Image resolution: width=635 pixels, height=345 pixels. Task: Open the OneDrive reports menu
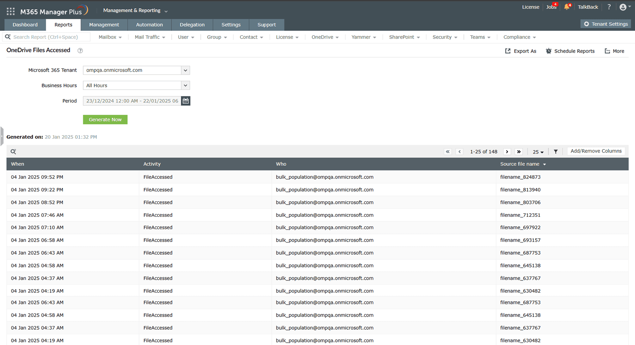tap(325, 37)
